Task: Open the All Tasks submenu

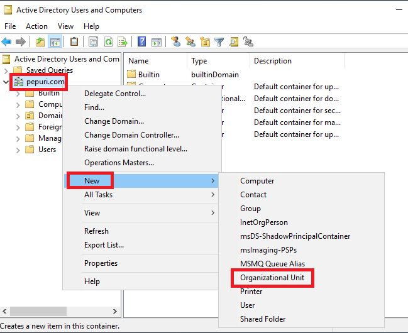Action: tap(141, 195)
